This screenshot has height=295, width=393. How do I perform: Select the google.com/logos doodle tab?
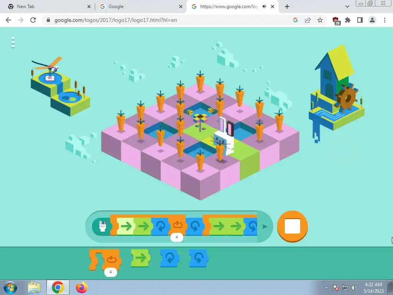click(x=228, y=7)
